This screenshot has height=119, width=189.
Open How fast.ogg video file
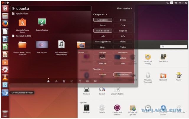[42, 47]
